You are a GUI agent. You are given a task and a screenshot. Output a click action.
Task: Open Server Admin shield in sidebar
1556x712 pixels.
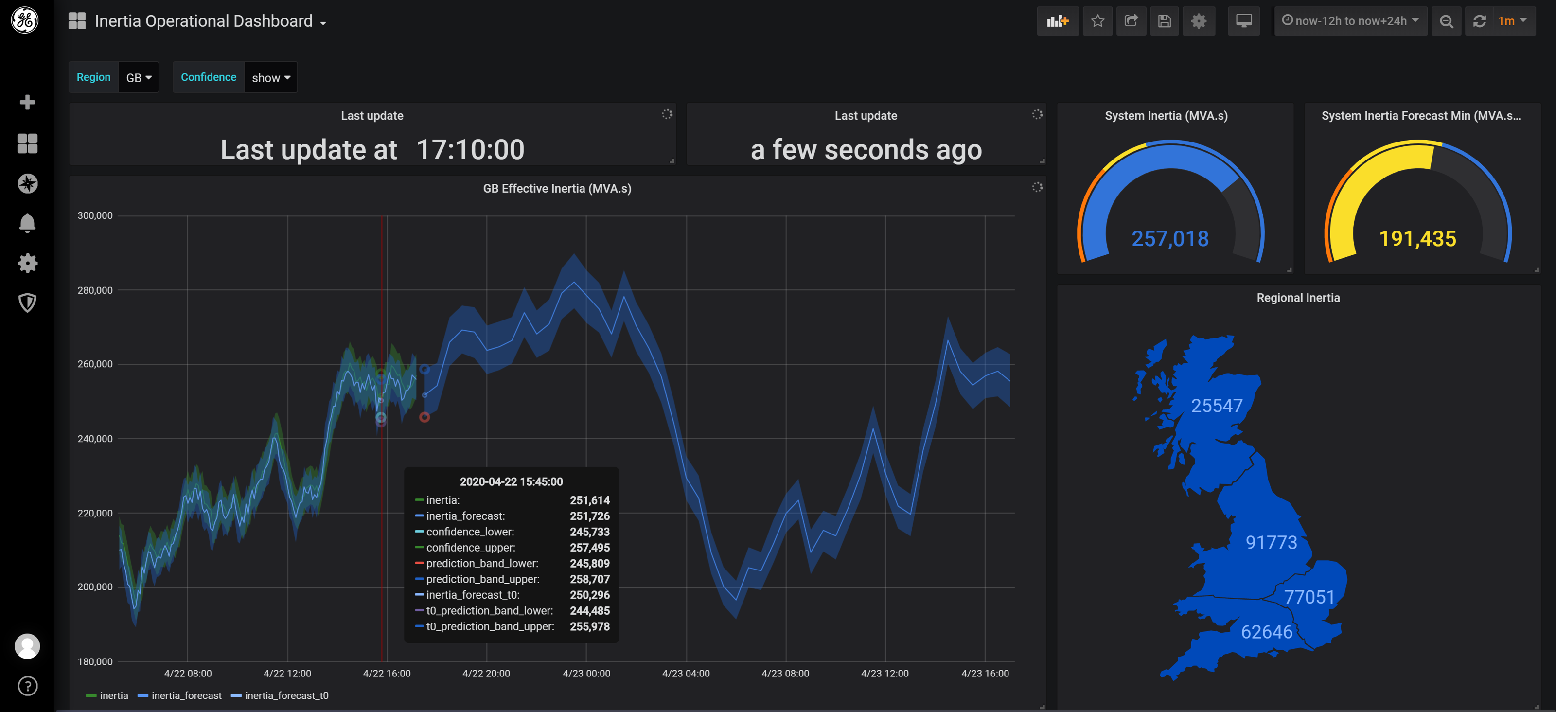pyautogui.click(x=27, y=303)
